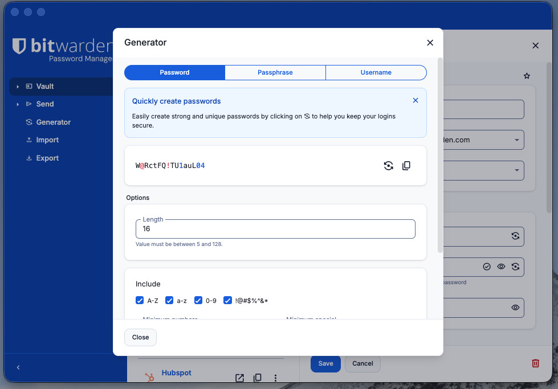Viewport: 558px width, 389px height.
Task: Click the Hubspot logo icon
Action: [x=149, y=377]
